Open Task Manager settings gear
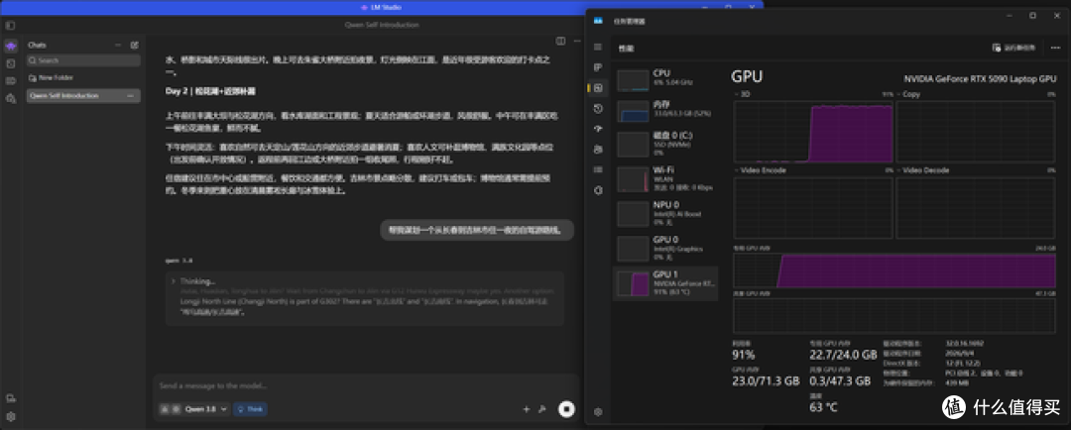1071x430 pixels. [598, 412]
